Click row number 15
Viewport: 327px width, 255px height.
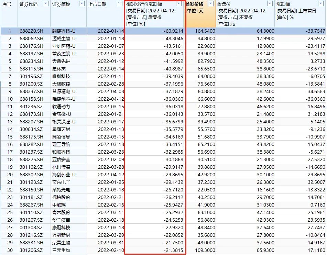click(10, 137)
